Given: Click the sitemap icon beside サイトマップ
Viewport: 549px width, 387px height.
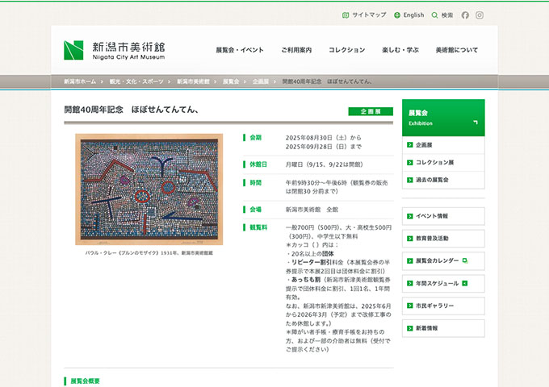Looking at the screenshot, I should [346, 15].
